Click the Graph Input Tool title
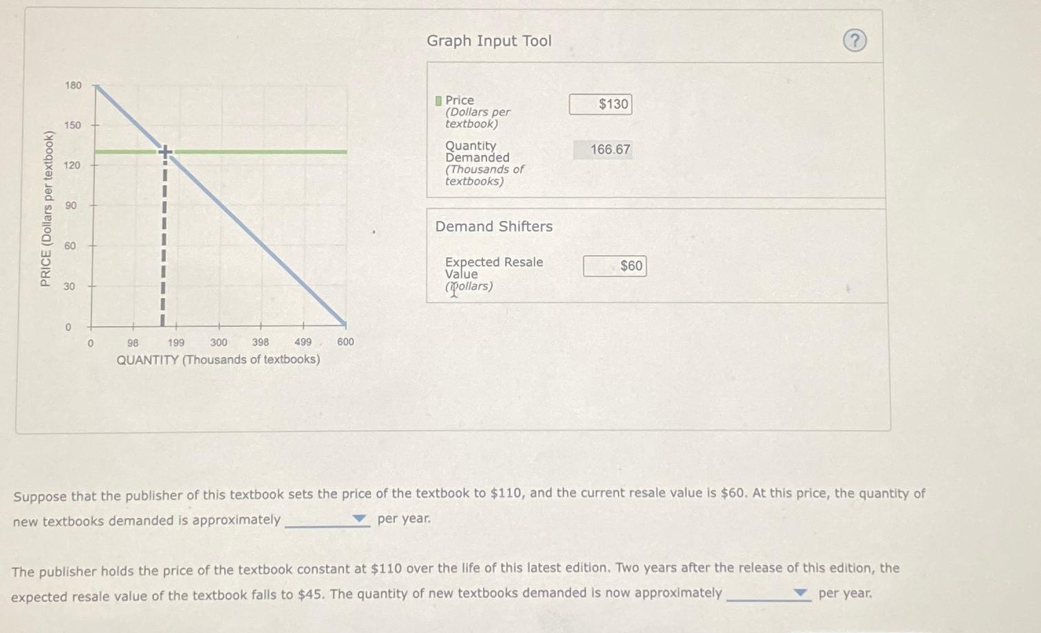The width and height of the screenshot is (1041, 633). tap(489, 41)
